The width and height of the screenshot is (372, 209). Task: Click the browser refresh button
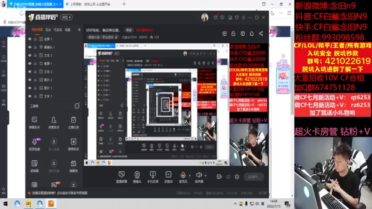21,13
